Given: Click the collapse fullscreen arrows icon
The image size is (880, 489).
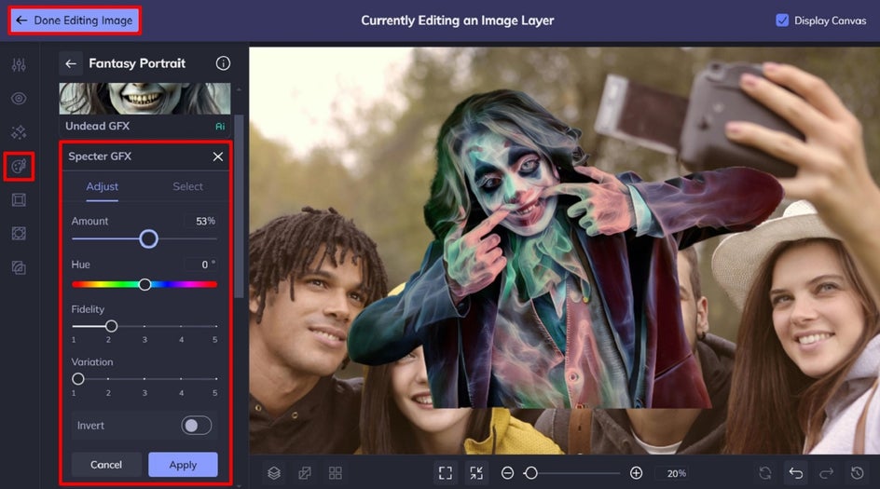Looking at the screenshot, I should point(476,473).
